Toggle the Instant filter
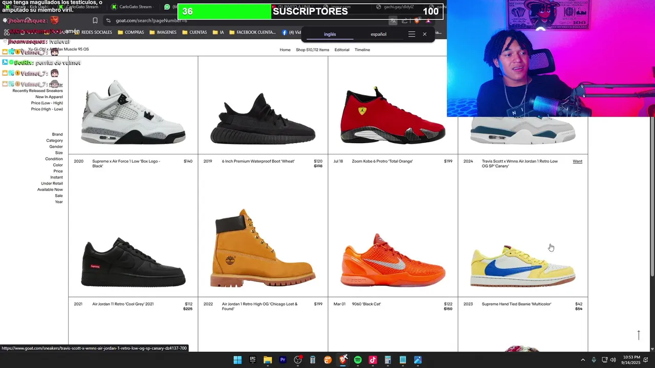Image resolution: width=655 pixels, height=368 pixels. pyautogui.click(x=56, y=177)
